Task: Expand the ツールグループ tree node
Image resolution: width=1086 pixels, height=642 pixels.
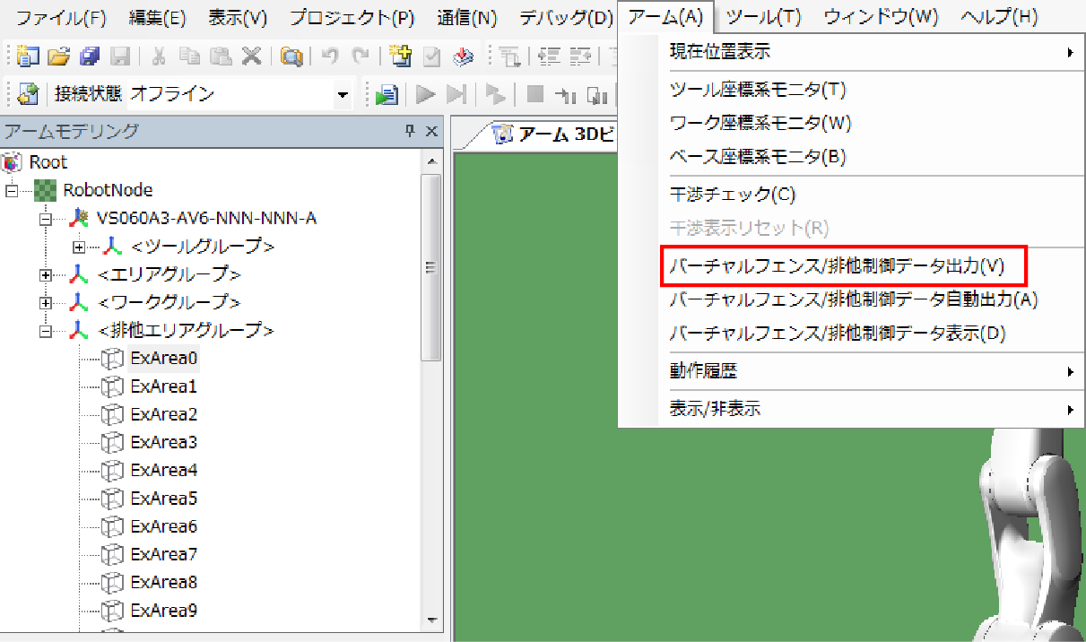Action: click(x=79, y=246)
